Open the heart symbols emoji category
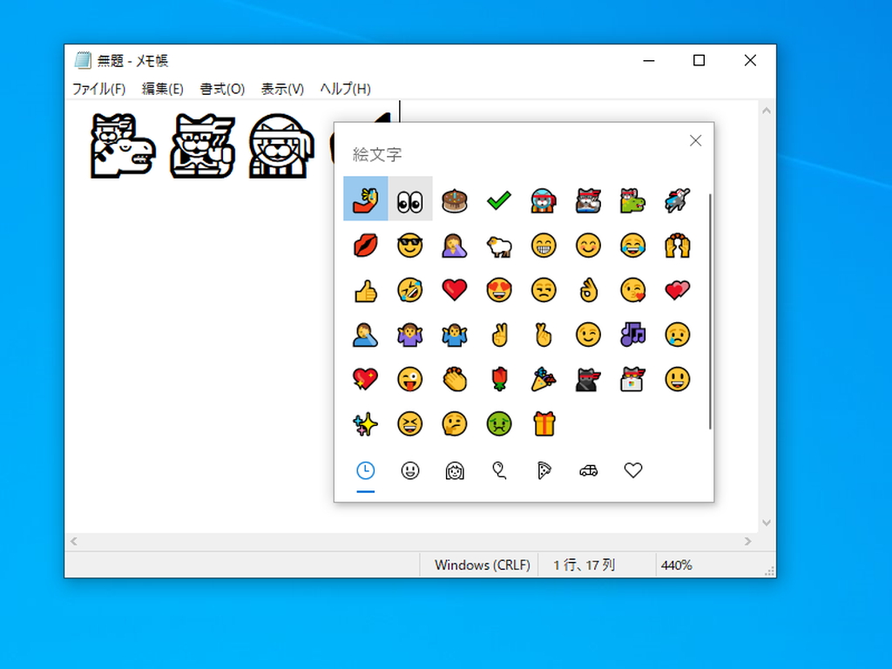The image size is (892, 669). coord(632,470)
